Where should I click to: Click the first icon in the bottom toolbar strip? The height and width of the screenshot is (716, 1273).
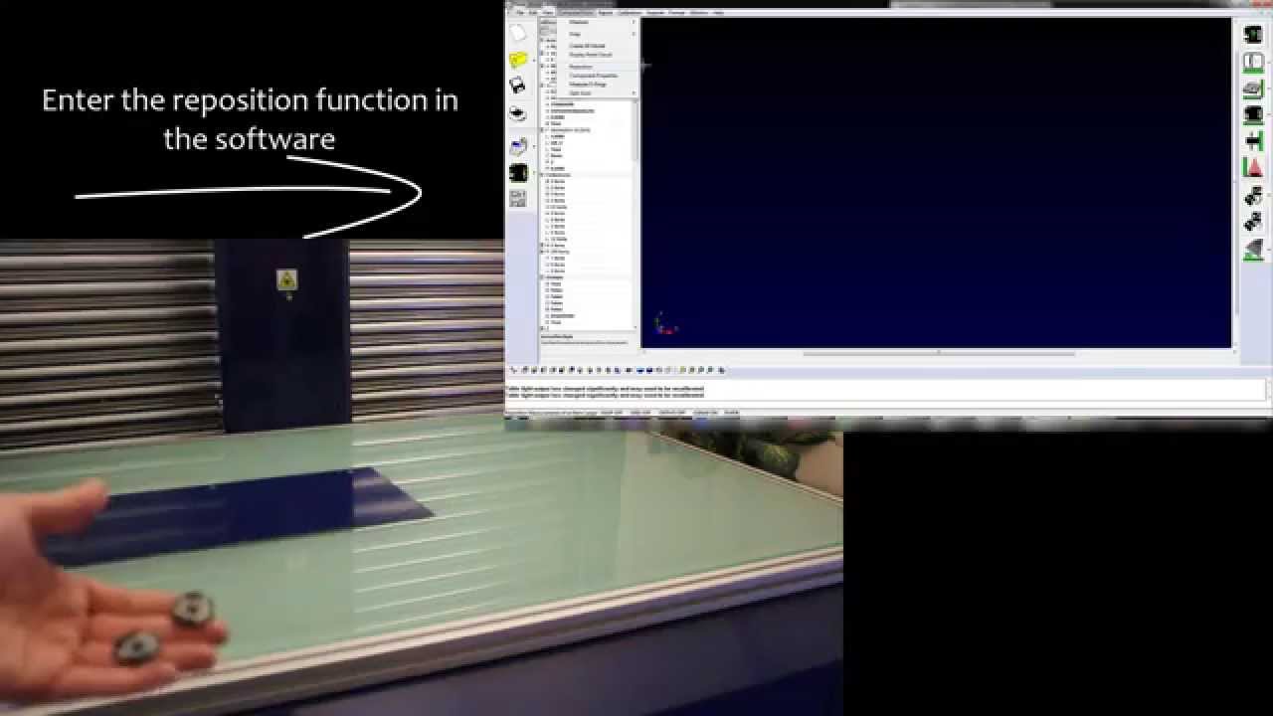tap(513, 370)
